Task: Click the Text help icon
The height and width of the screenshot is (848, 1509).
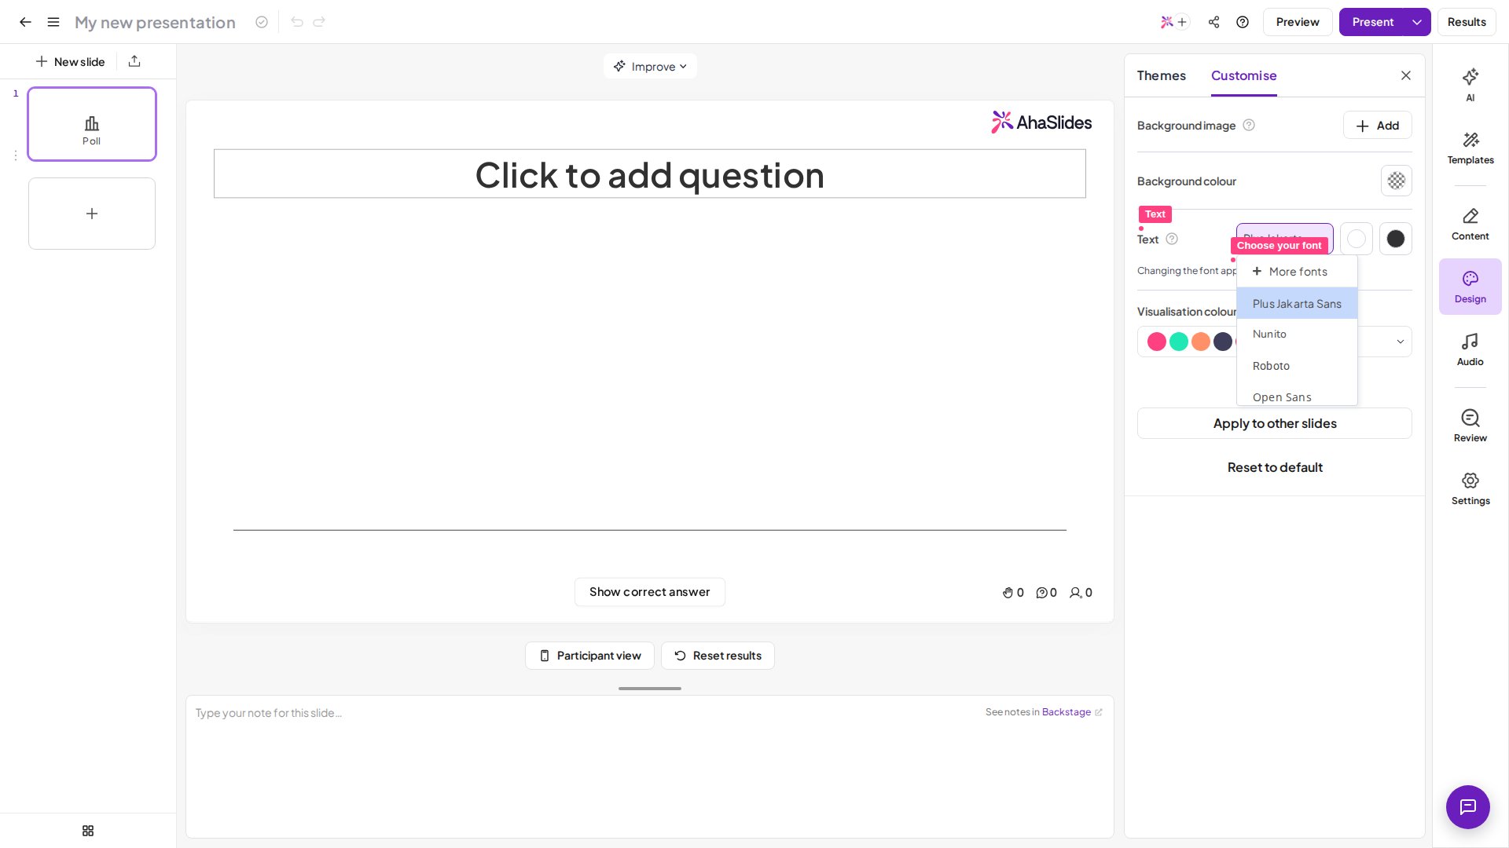Action: (1172, 239)
